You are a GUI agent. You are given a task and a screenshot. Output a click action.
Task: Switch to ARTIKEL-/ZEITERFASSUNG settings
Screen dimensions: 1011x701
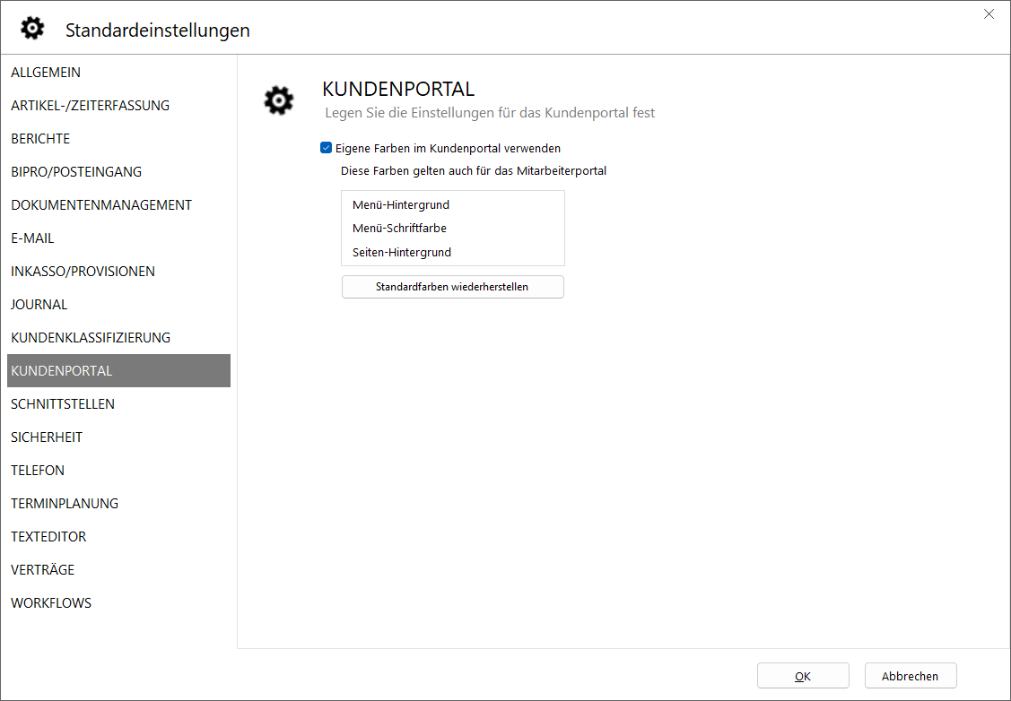[x=90, y=106]
